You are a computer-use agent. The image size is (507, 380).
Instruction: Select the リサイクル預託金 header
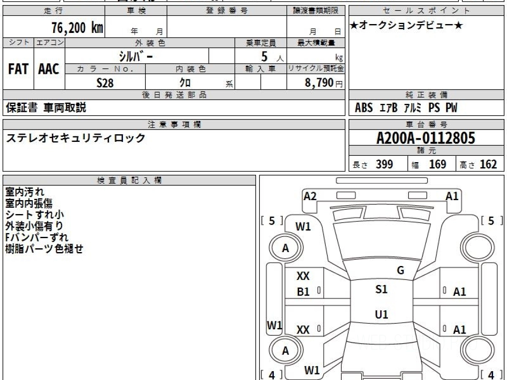(316, 69)
